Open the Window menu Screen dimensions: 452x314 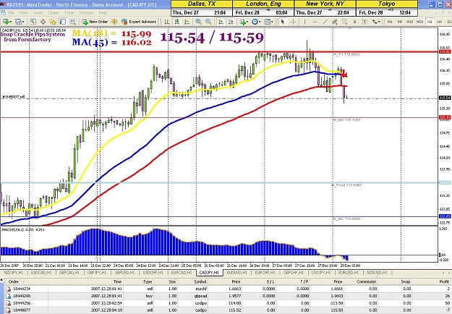86,13
